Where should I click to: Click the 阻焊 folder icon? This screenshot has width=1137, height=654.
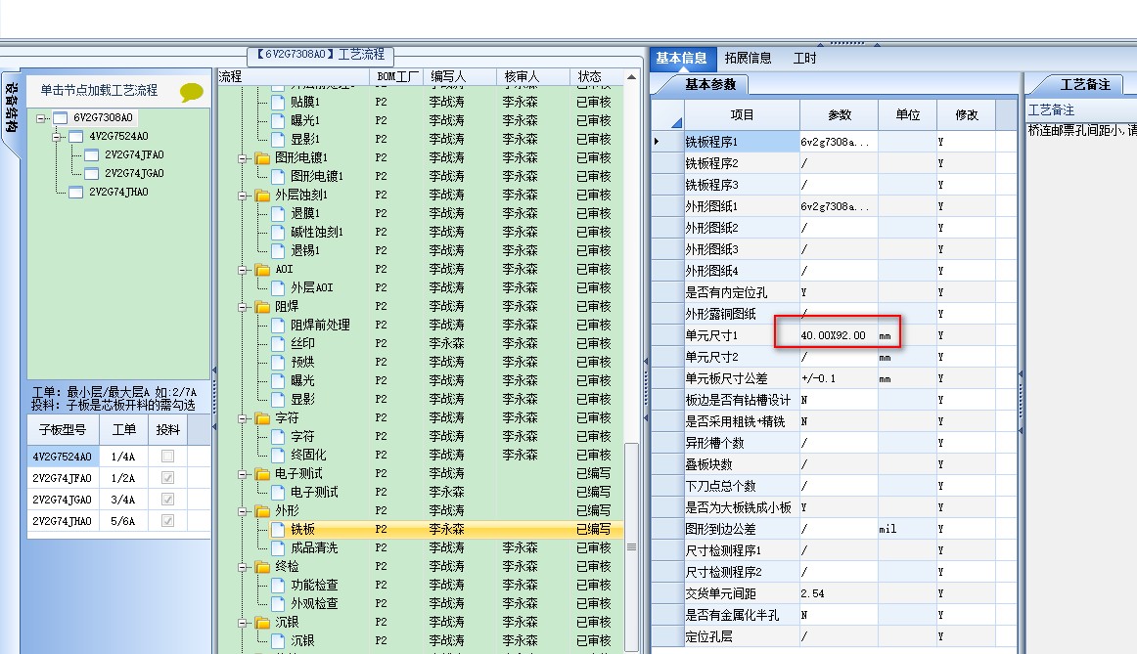pos(262,307)
